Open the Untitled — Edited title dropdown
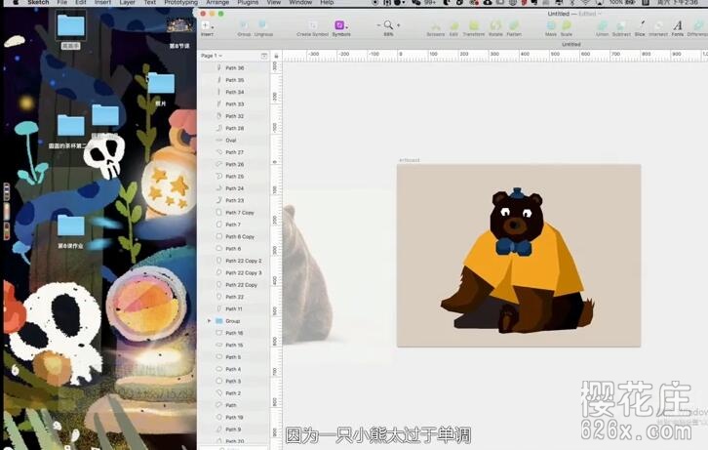Viewport: 708px width, 450px height. tap(573, 14)
